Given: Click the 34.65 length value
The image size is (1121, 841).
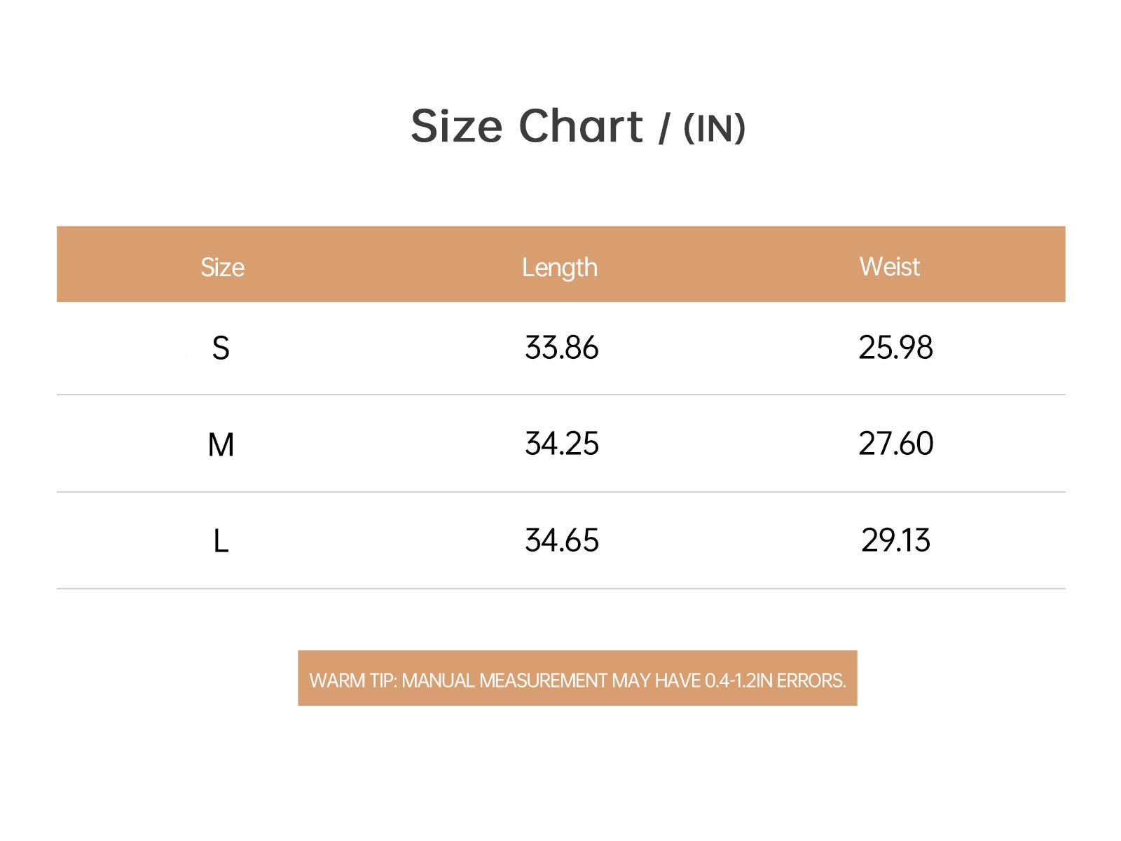Looking at the screenshot, I should (561, 540).
